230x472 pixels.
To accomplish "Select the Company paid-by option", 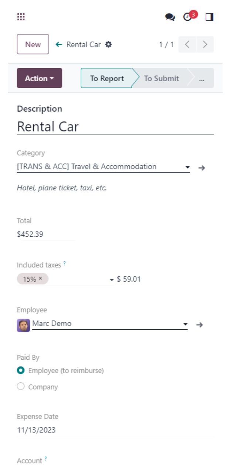I will 21,386.
